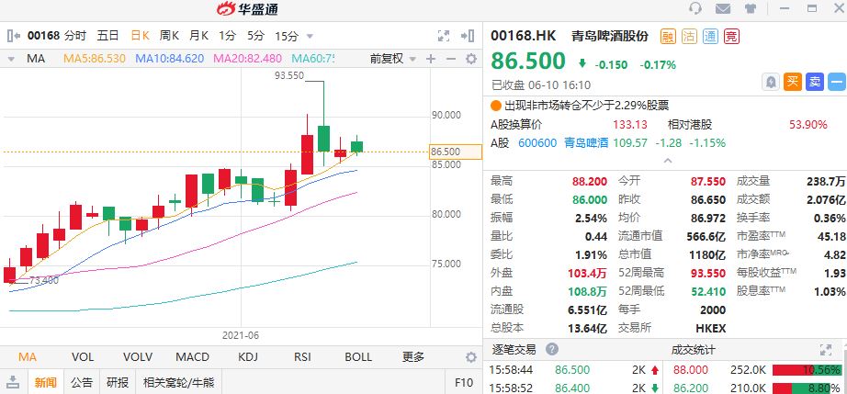The height and width of the screenshot is (394, 847).
Task: Click the 93.550 high marker on chart
Action: (289, 75)
